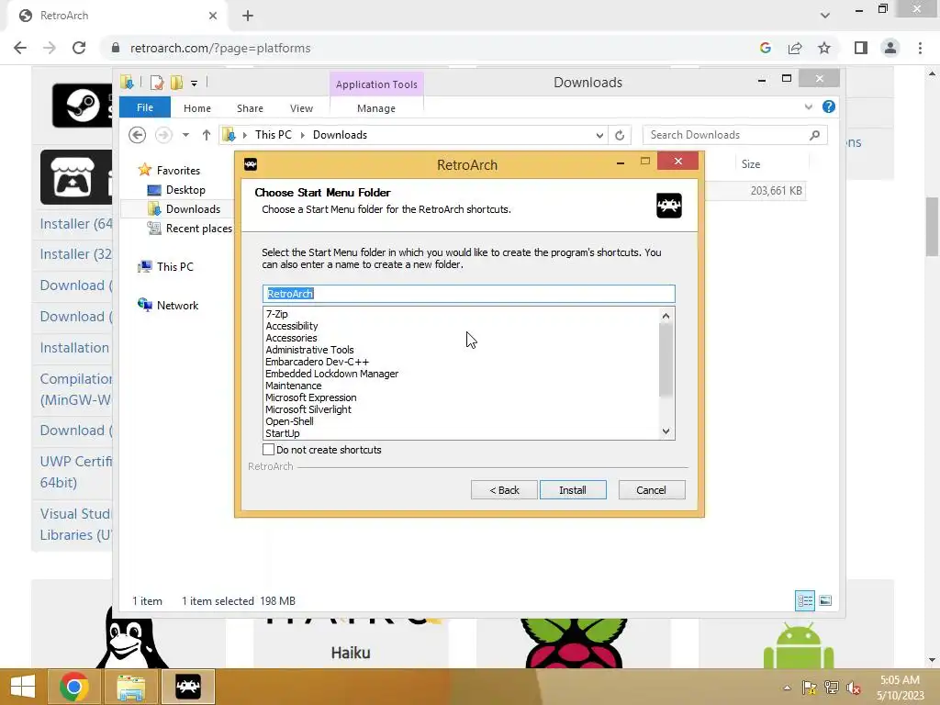
Task: Select Accessories folder entry
Action: 291,338
